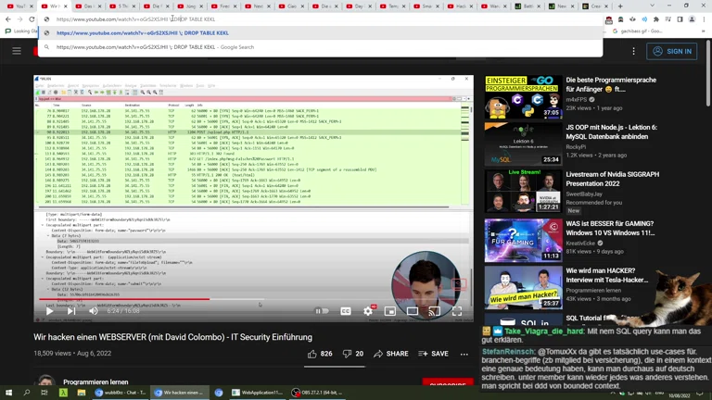The width and height of the screenshot is (712, 400).
Task: Skip to next video in player
Action: click(70, 312)
